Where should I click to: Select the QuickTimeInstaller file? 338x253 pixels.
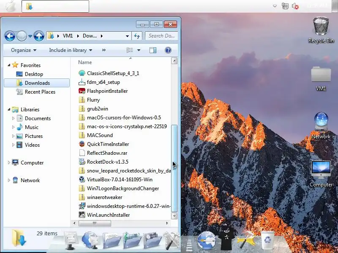(x=108, y=144)
